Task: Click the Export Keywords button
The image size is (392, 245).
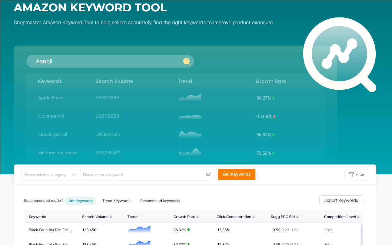Action: (341, 200)
